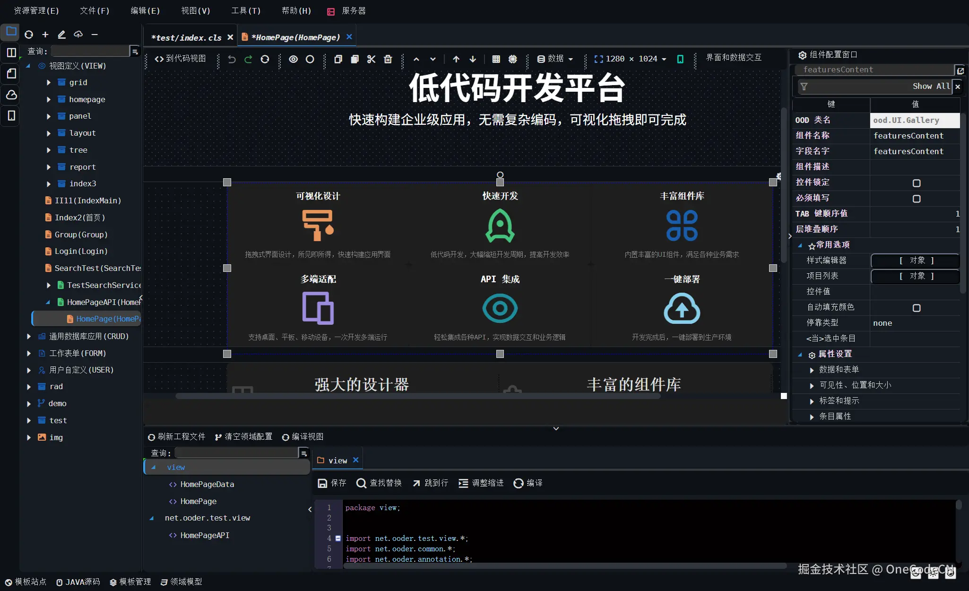This screenshot has width=969, height=591.
Task: Click the 查询 search field in project explorer
Action: point(90,51)
